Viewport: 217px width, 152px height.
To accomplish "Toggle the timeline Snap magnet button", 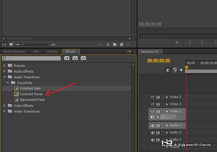I will pyautogui.click(x=168, y=70).
